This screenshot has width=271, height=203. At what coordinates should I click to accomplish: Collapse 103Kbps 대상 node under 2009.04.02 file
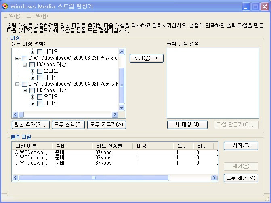coord(25,90)
